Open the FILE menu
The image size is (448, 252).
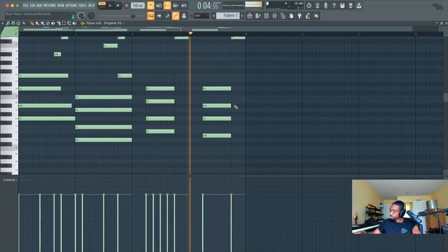[x=25, y=6]
